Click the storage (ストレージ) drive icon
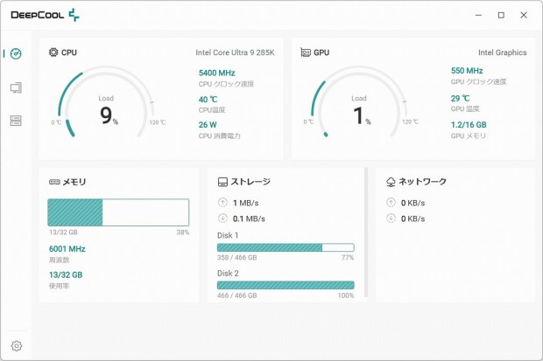The height and width of the screenshot is (361, 543). click(222, 182)
